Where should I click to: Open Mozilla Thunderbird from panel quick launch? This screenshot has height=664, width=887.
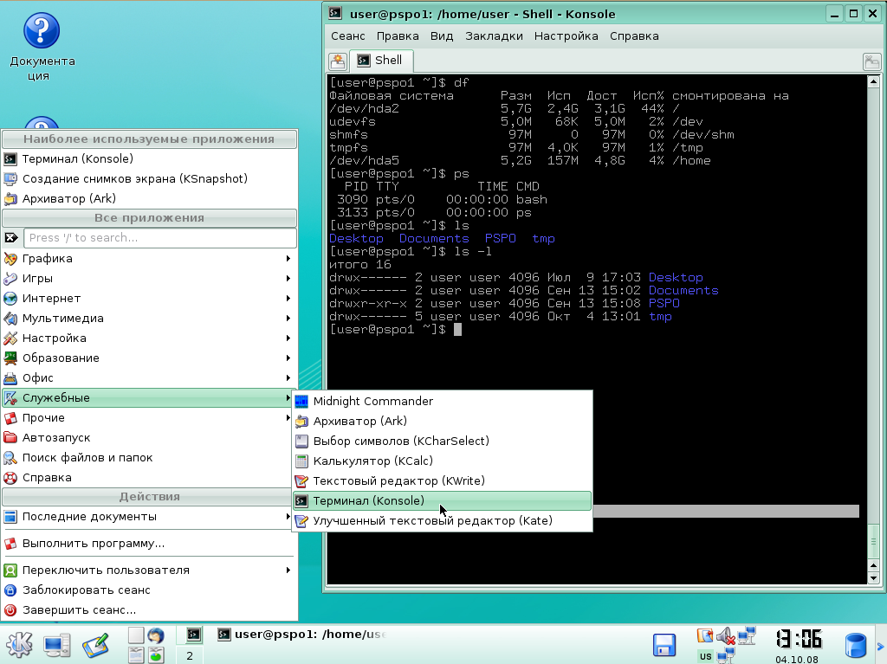(154, 634)
